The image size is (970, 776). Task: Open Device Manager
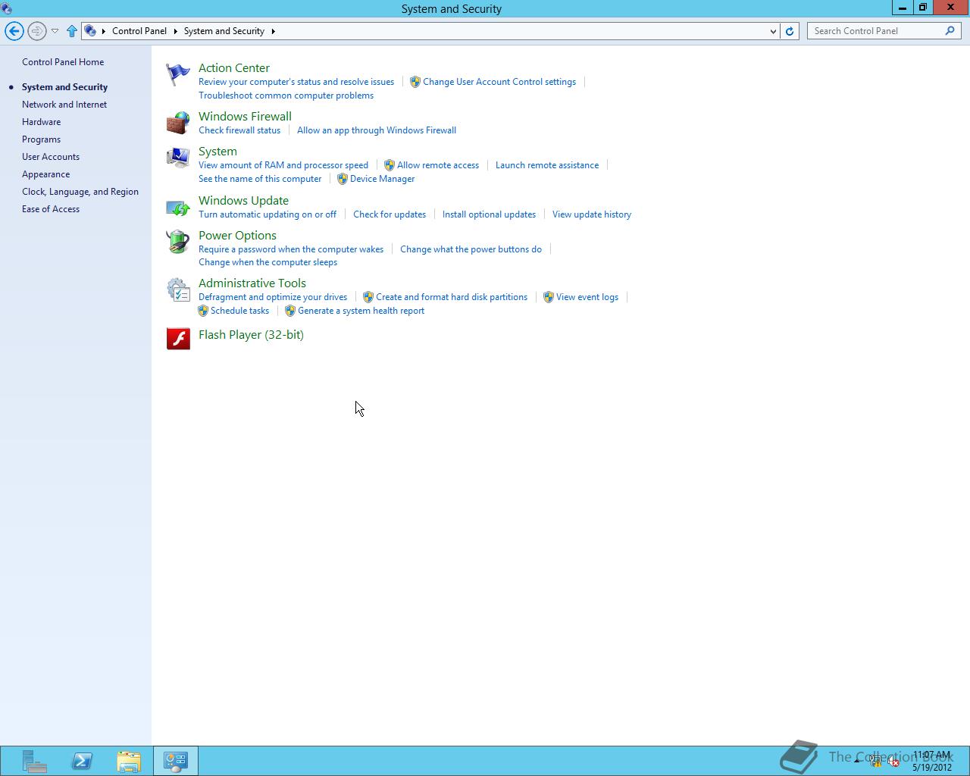382,179
